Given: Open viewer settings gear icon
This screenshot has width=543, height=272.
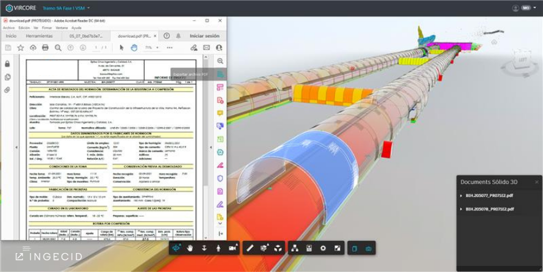Looking at the screenshot, I should click(x=323, y=248).
